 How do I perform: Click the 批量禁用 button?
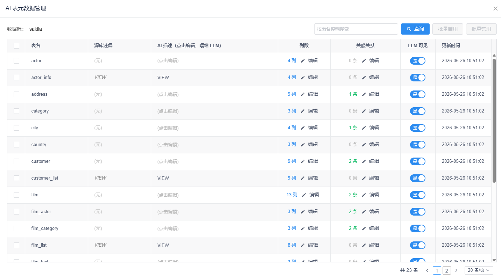(x=481, y=29)
